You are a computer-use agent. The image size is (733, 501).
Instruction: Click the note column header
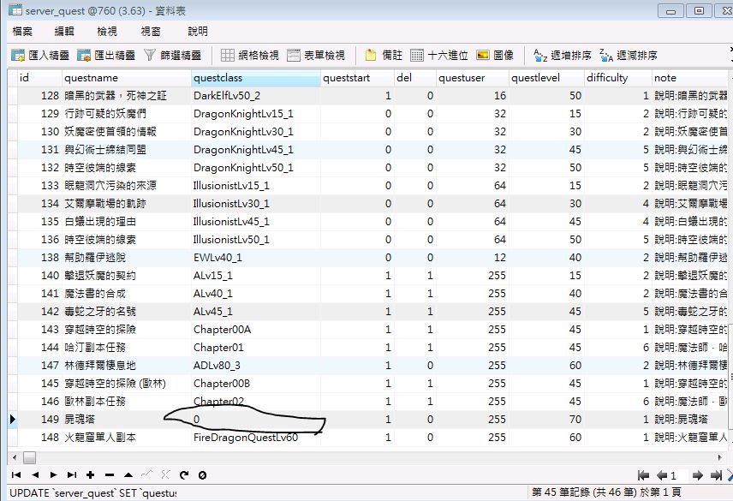[689, 78]
